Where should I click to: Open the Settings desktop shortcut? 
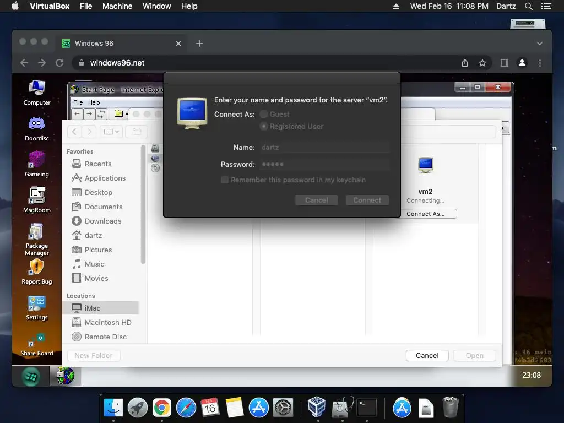(37, 308)
